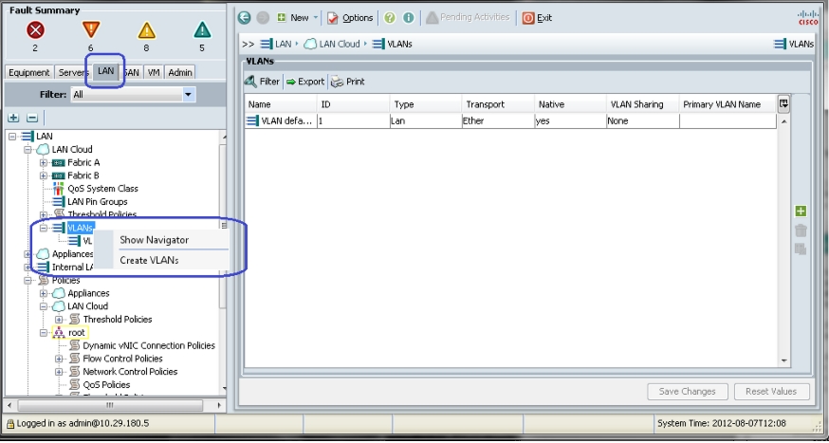Collapse all tree nodes with minus icon
This screenshot has height=443, width=829.
[32, 118]
